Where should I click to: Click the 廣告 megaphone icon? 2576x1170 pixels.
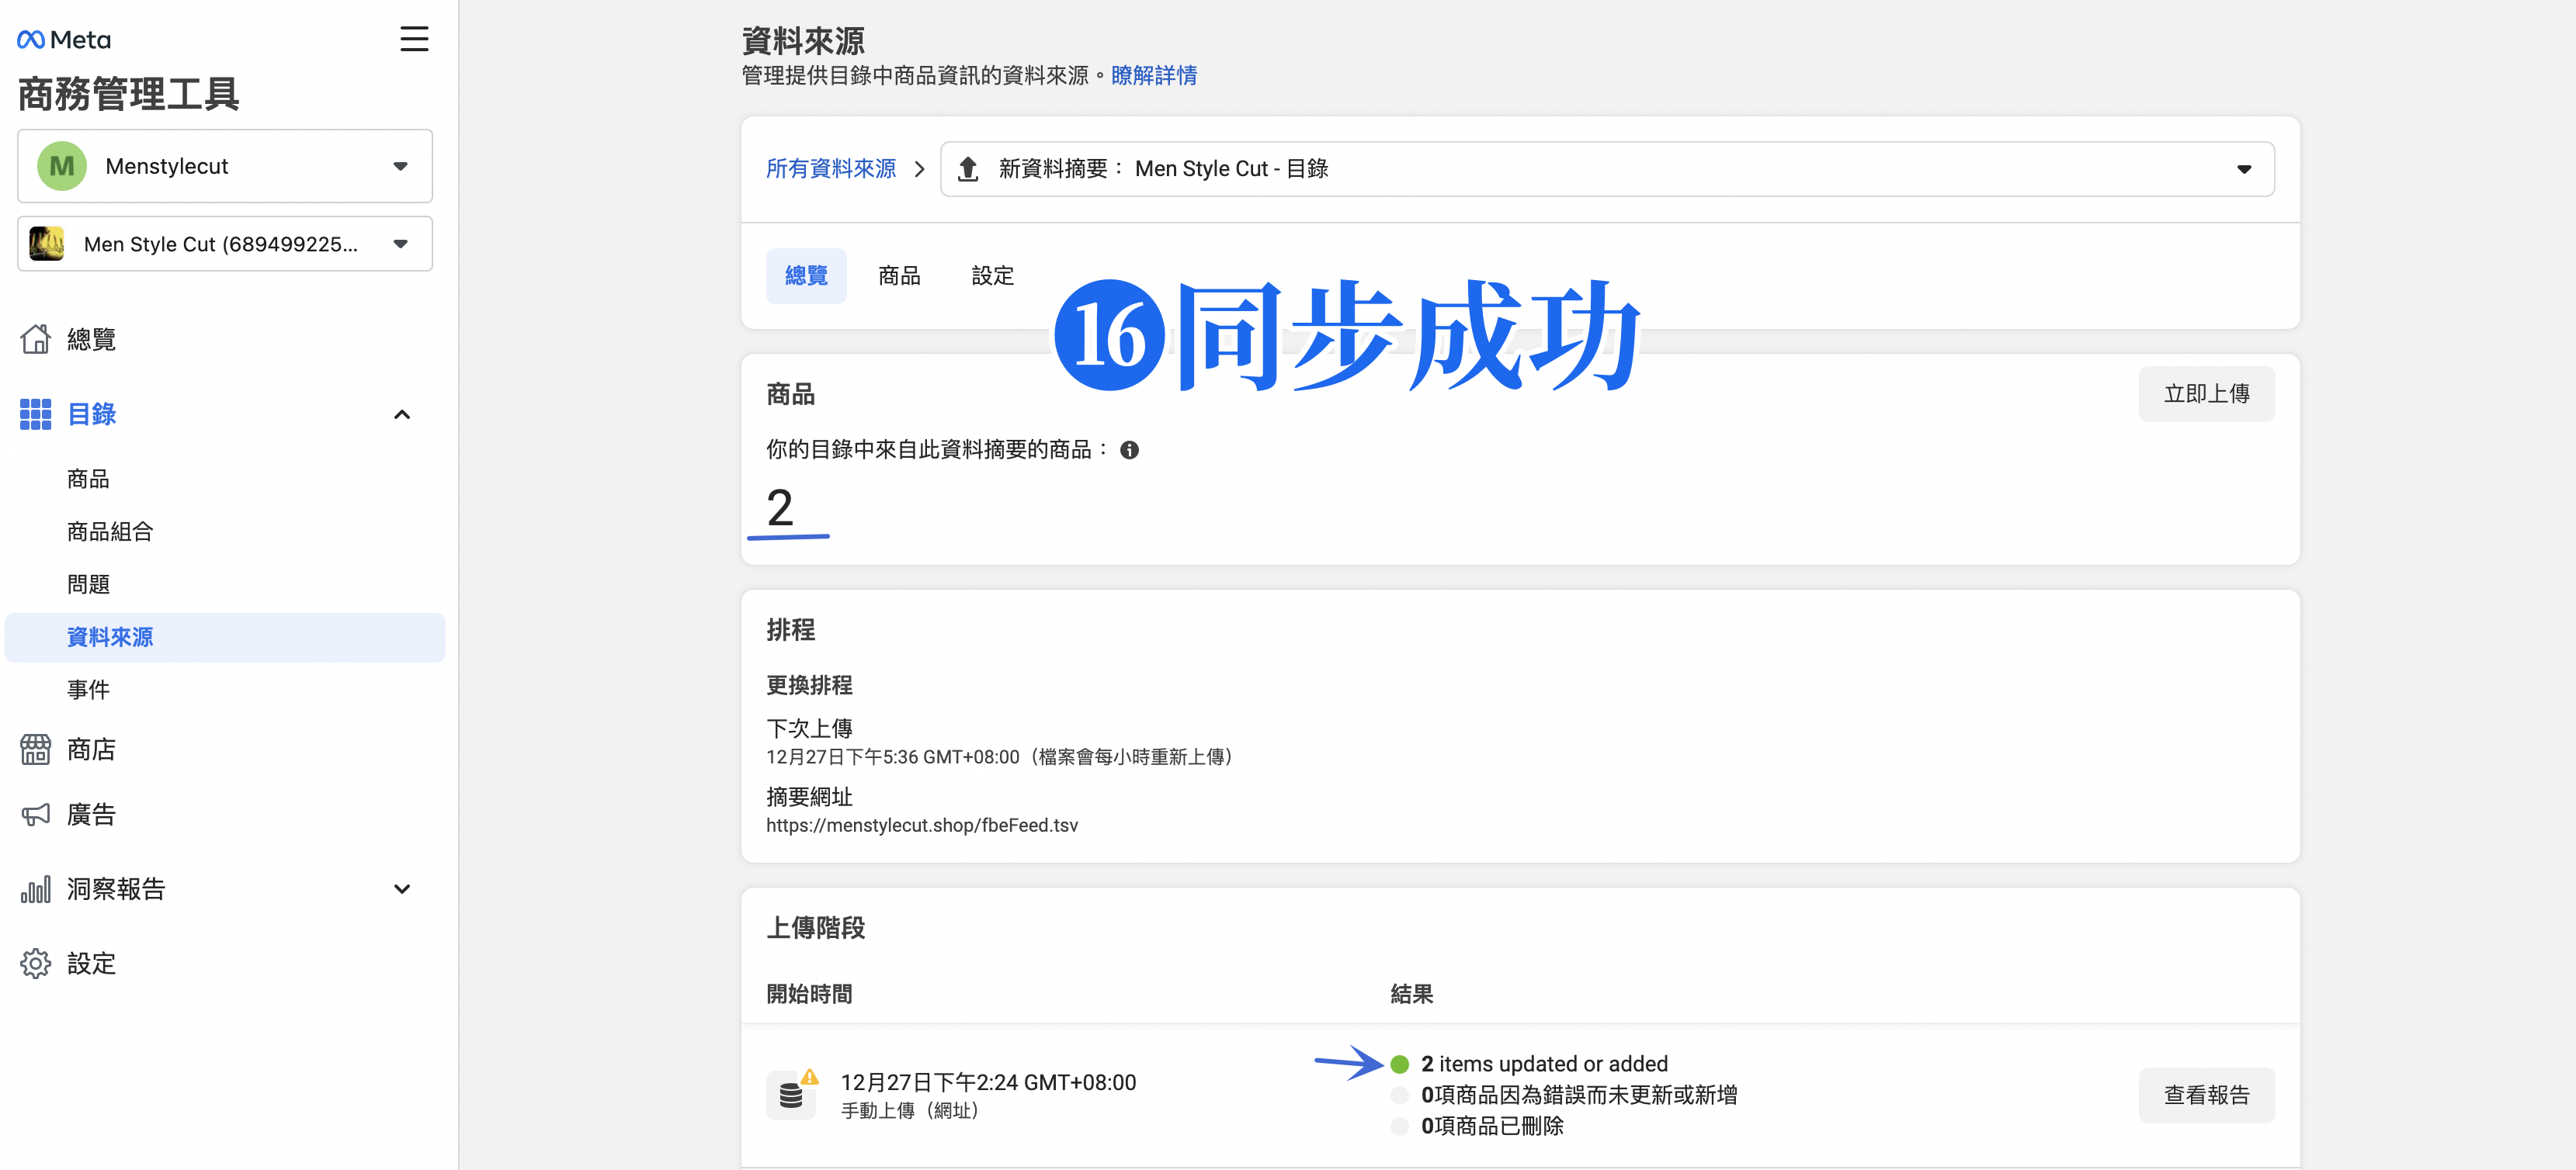36,815
